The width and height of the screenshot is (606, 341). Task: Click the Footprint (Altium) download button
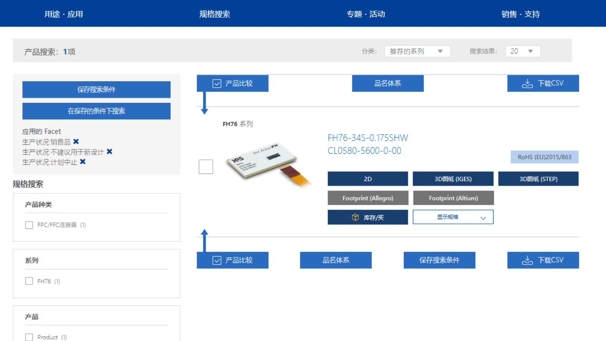(x=453, y=197)
